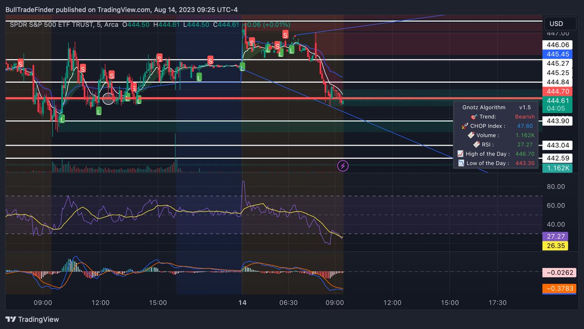Click the −0.0262 MACD histogram label
The height and width of the screenshot is (329, 584).
(560, 272)
